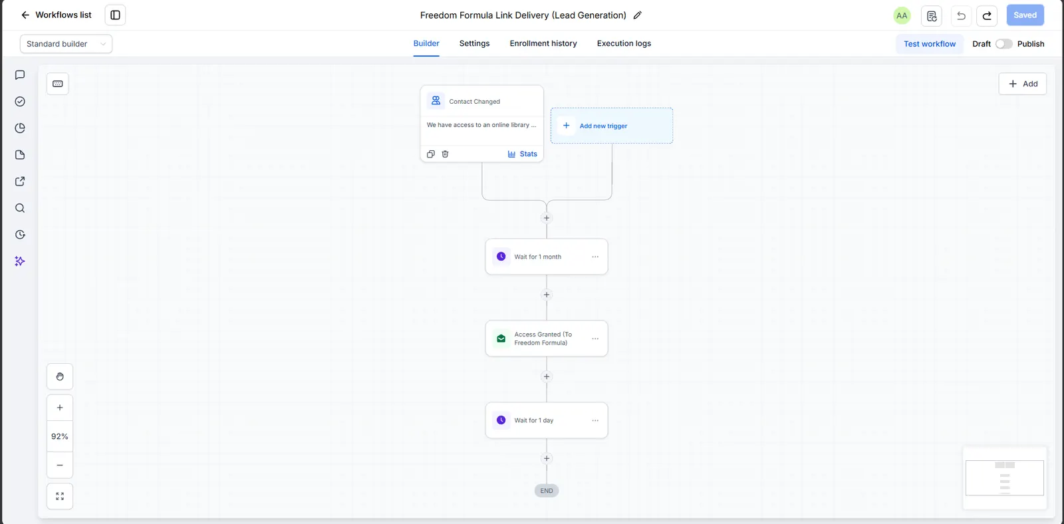The height and width of the screenshot is (524, 1064).
Task: Click the Add button on canvas
Action: [1022, 84]
